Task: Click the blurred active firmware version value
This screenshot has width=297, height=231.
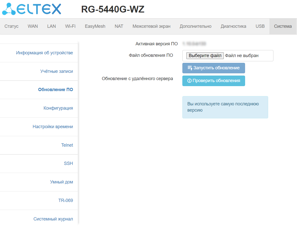Action: (x=194, y=44)
